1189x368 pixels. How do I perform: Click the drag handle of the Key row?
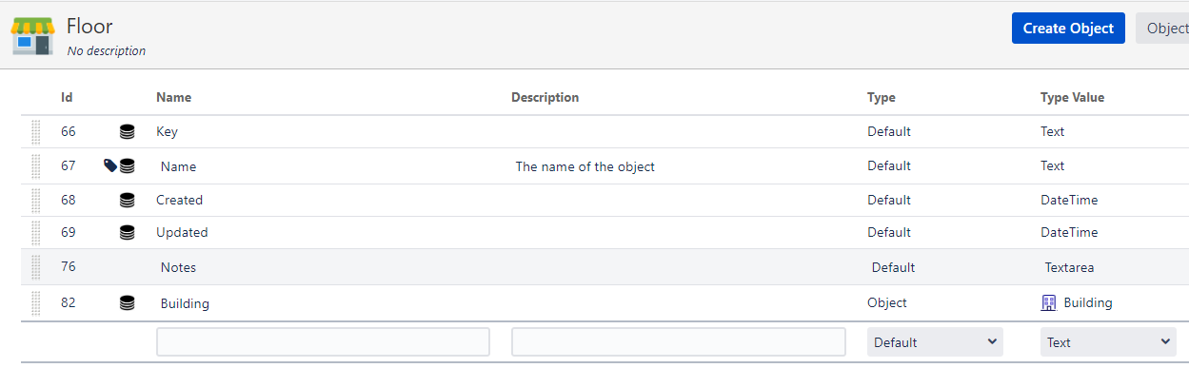36,131
